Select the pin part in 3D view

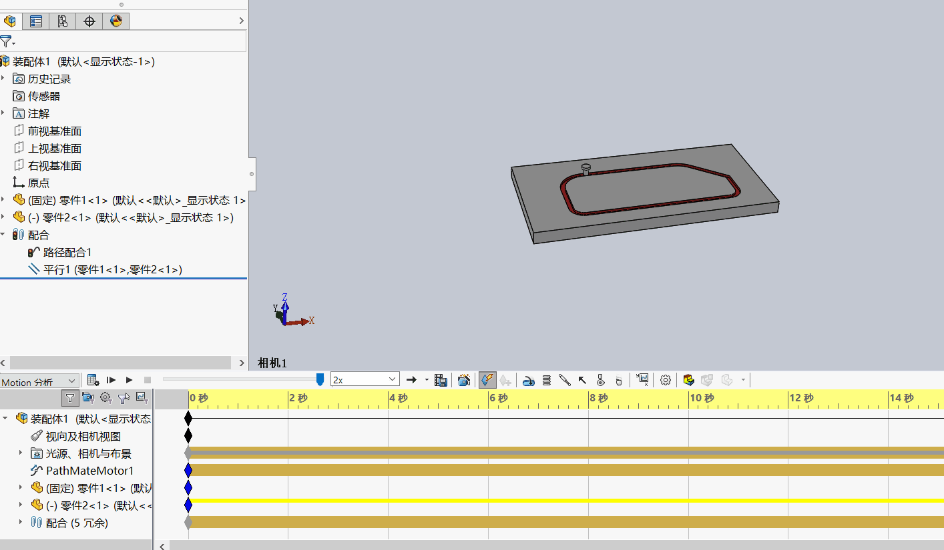coord(586,169)
